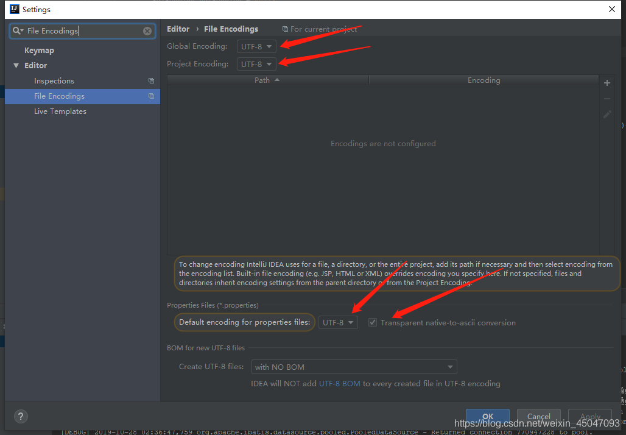
Task: Click Global Encoding label
Action: pyautogui.click(x=197, y=46)
